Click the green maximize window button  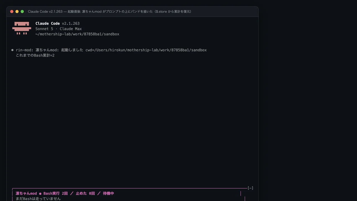(22, 11)
